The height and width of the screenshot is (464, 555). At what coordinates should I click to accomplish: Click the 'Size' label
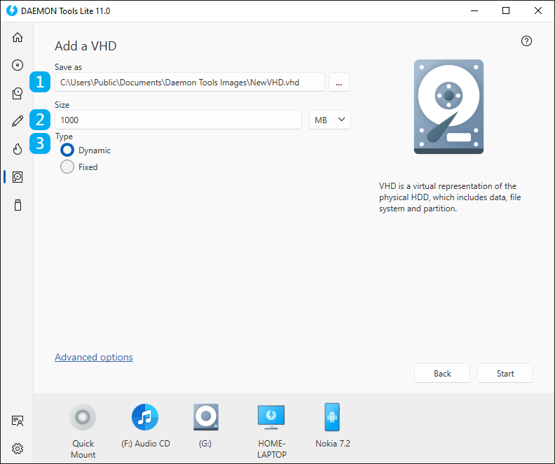point(62,104)
